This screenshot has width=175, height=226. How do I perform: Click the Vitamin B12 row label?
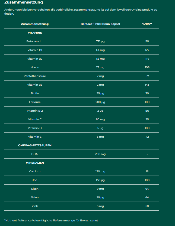click(35, 111)
